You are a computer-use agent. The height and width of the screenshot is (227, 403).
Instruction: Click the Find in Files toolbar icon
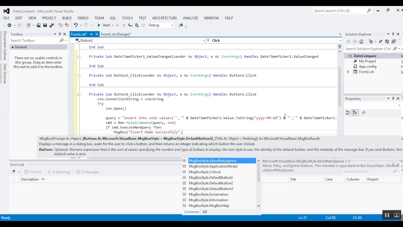tap(181, 25)
